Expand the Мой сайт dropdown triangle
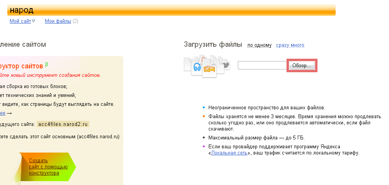 tap(34, 21)
